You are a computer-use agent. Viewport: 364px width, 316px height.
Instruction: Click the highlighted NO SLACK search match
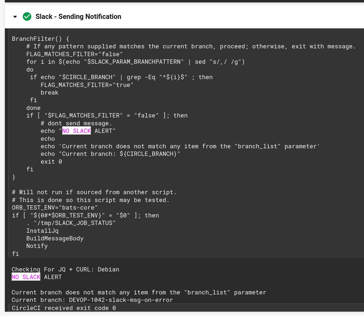(x=77, y=131)
